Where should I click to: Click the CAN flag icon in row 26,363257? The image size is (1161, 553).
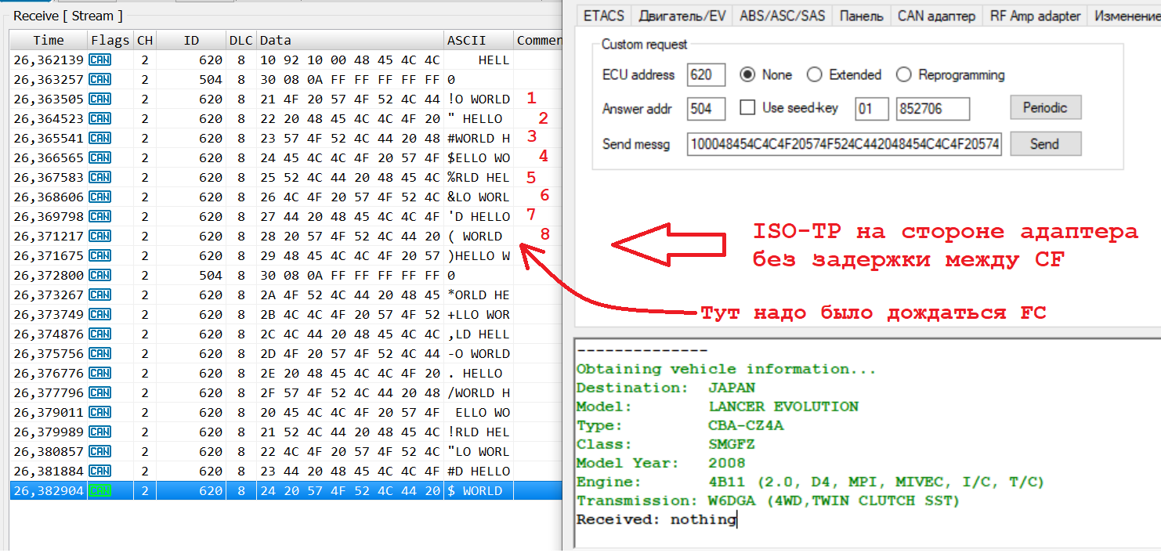tap(100, 79)
